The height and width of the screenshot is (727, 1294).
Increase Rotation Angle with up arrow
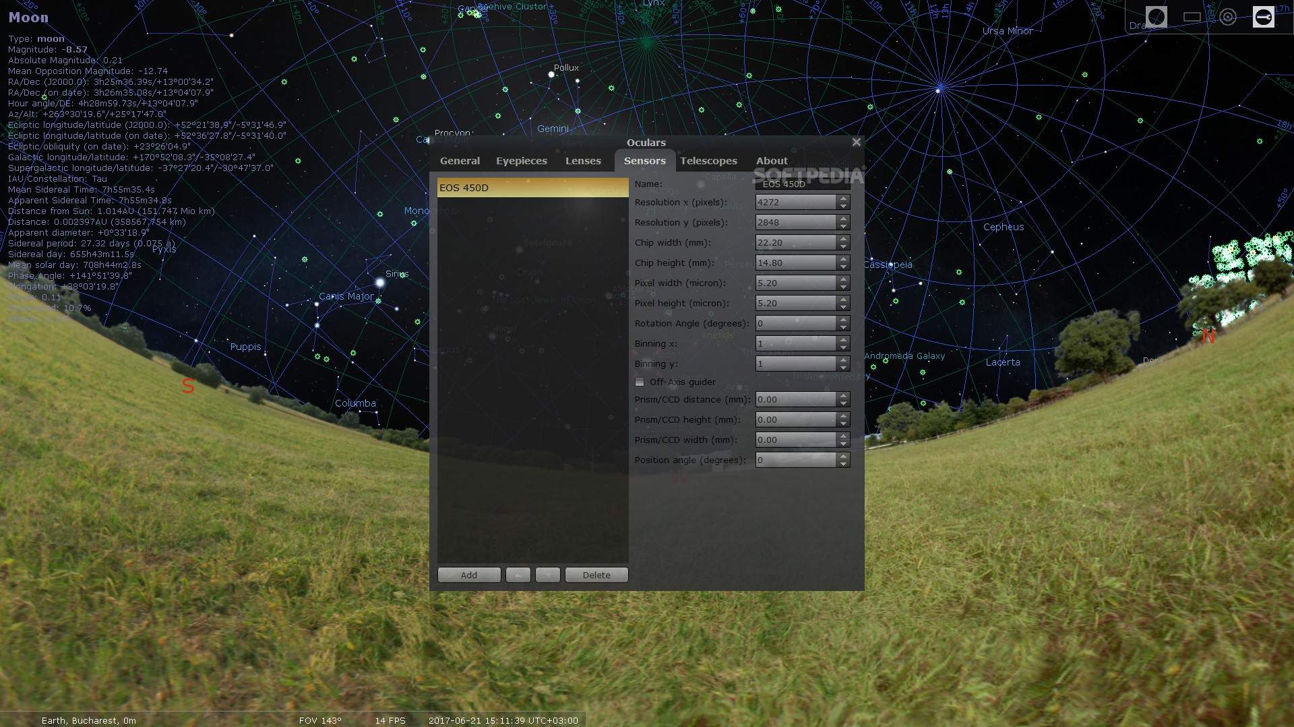[843, 320]
